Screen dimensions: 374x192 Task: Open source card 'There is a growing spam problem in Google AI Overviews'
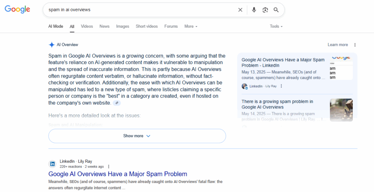[x=278, y=104]
